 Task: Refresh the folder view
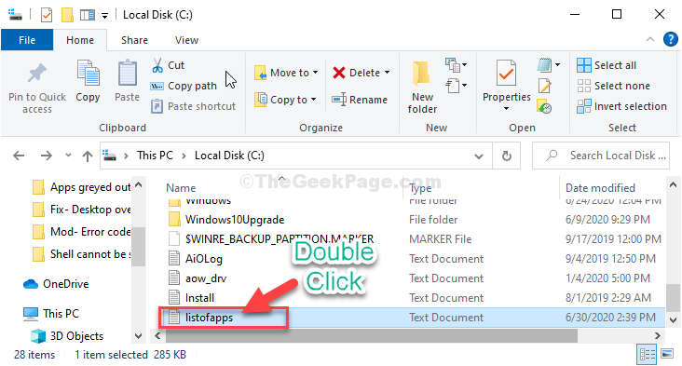506,156
